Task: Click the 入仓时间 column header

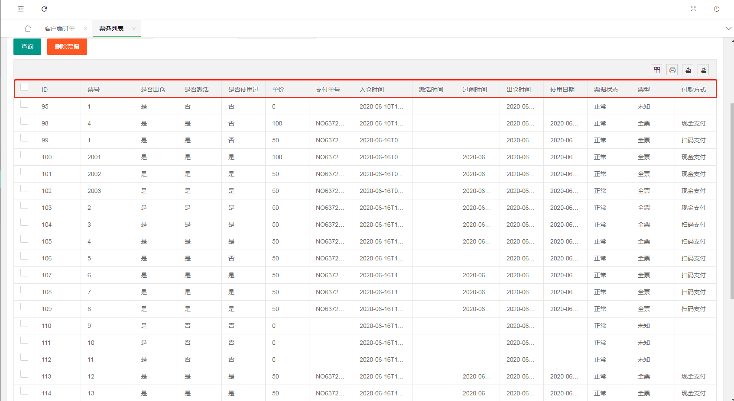Action: point(372,90)
